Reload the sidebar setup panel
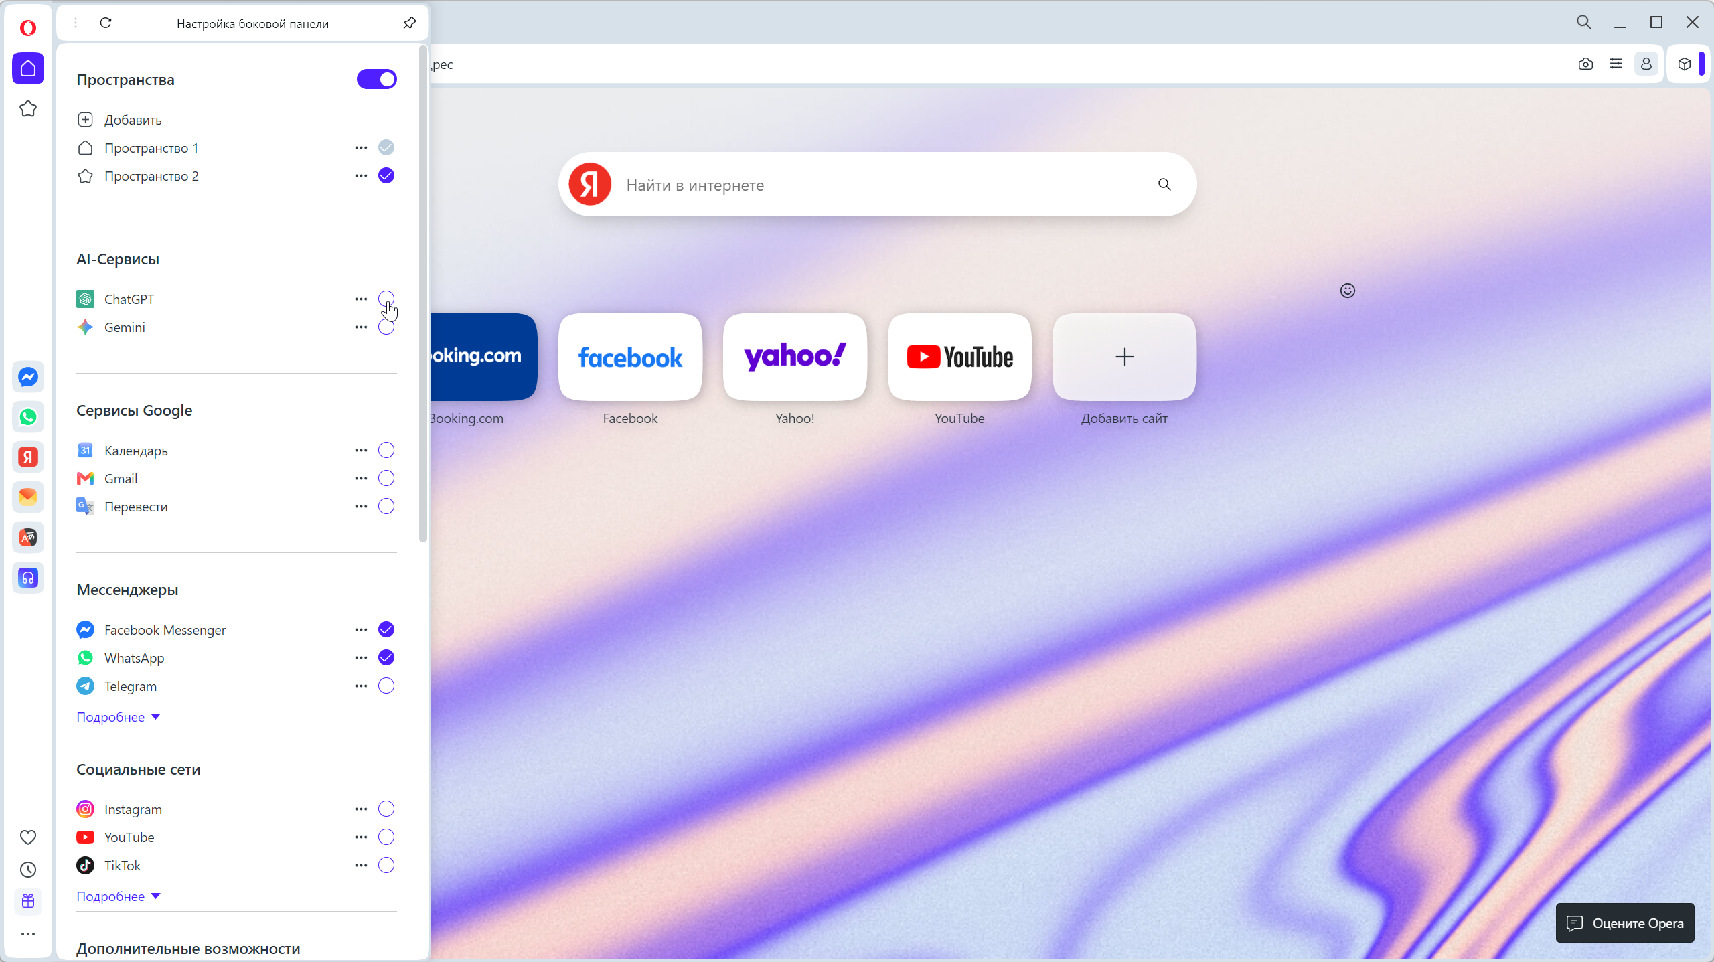The image size is (1714, 962). coord(106,23)
